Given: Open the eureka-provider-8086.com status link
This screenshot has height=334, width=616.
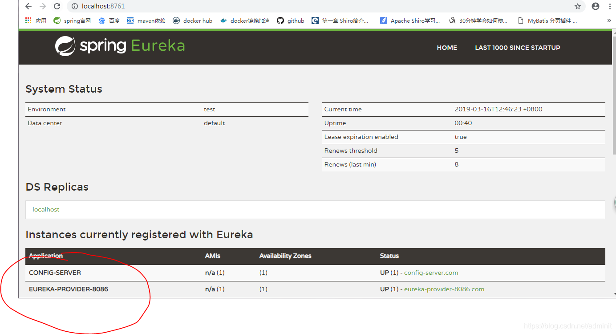Looking at the screenshot, I should click(x=444, y=289).
